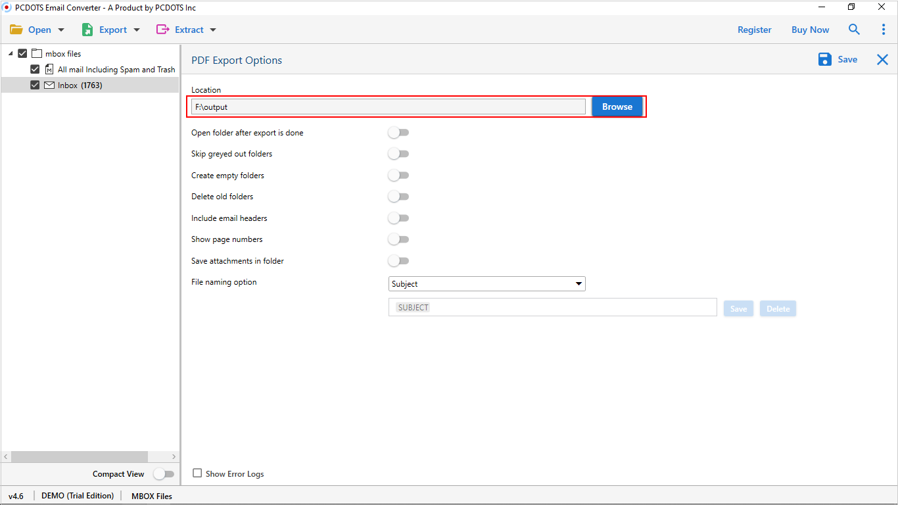Uncheck All mail Including Spam and Trash checkbox

pyautogui.click(x=35, y=69)
